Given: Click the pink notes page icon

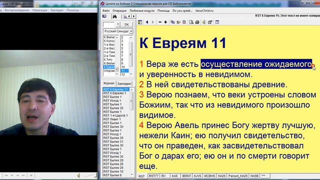Looking at the screenshot, I should pyautogui.click(x=184, y=22).
